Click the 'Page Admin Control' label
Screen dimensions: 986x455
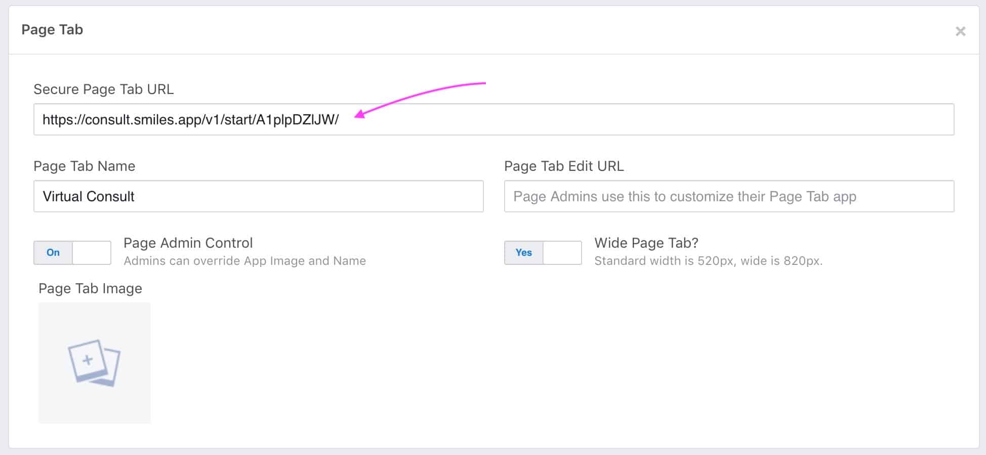188,243
